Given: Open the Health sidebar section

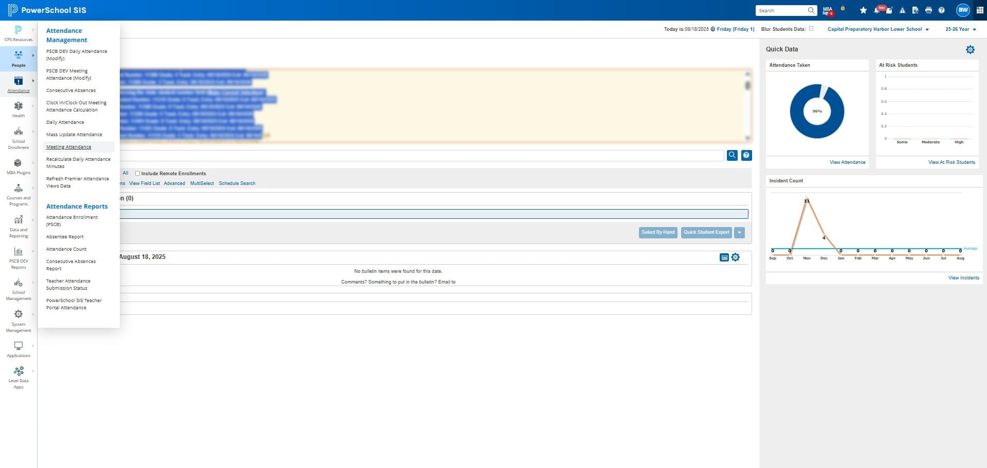Looking at the screenshot, I should pos(19,109).
